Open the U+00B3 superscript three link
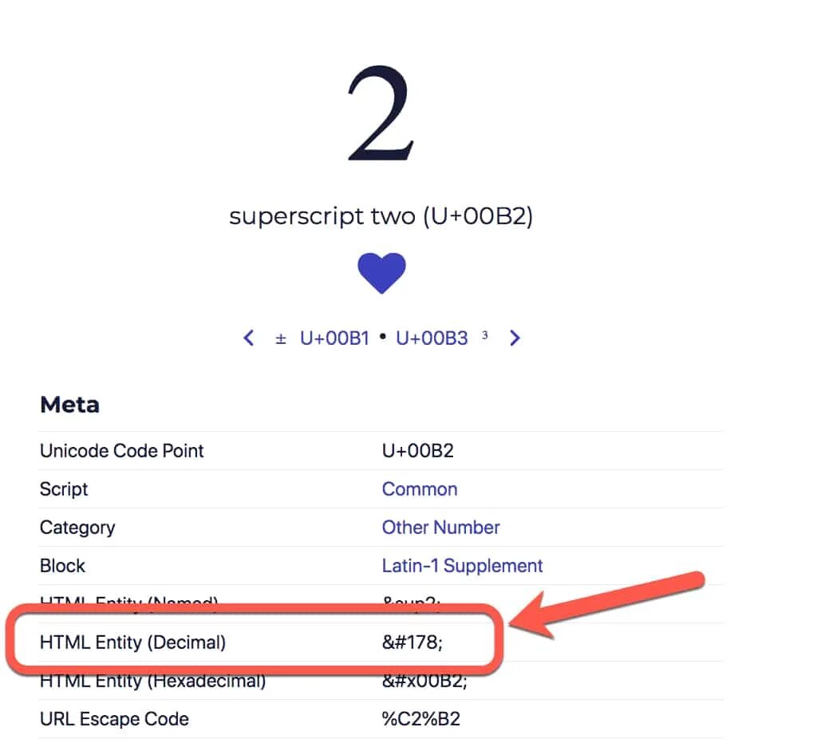Image resolution: width=813 pixels, height=751 pixels. [432, 338]
